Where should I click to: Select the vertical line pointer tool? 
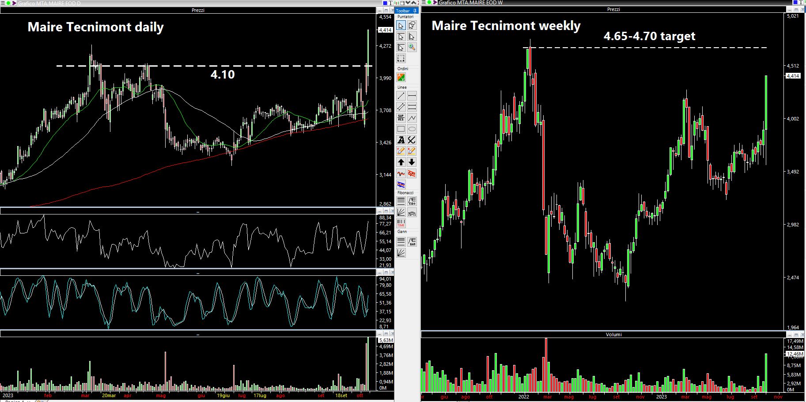(412, 36)
